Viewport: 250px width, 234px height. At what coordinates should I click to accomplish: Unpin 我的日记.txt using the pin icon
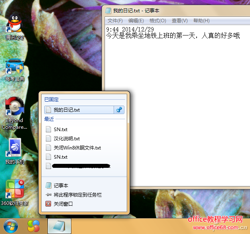119,110
